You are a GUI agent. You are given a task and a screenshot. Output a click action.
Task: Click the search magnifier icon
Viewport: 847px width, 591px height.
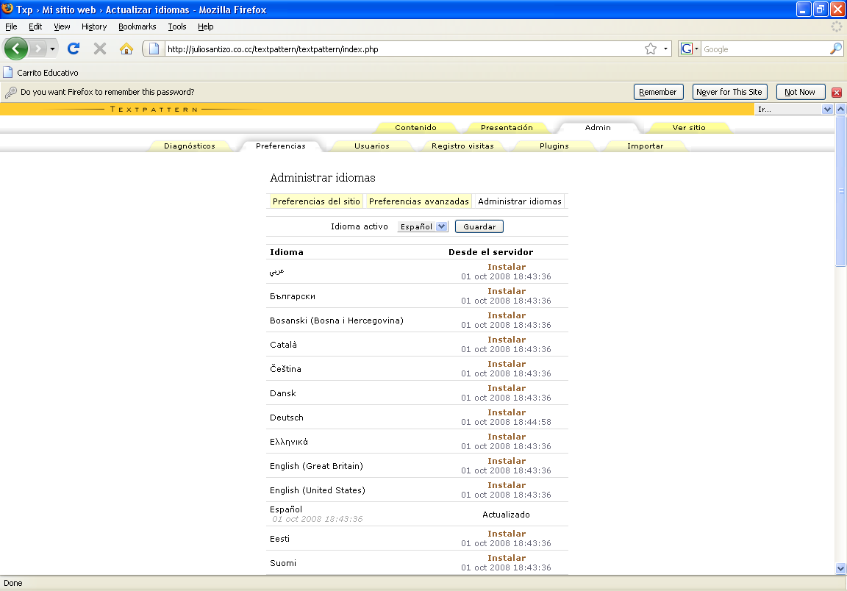click(x=836, y=49)
